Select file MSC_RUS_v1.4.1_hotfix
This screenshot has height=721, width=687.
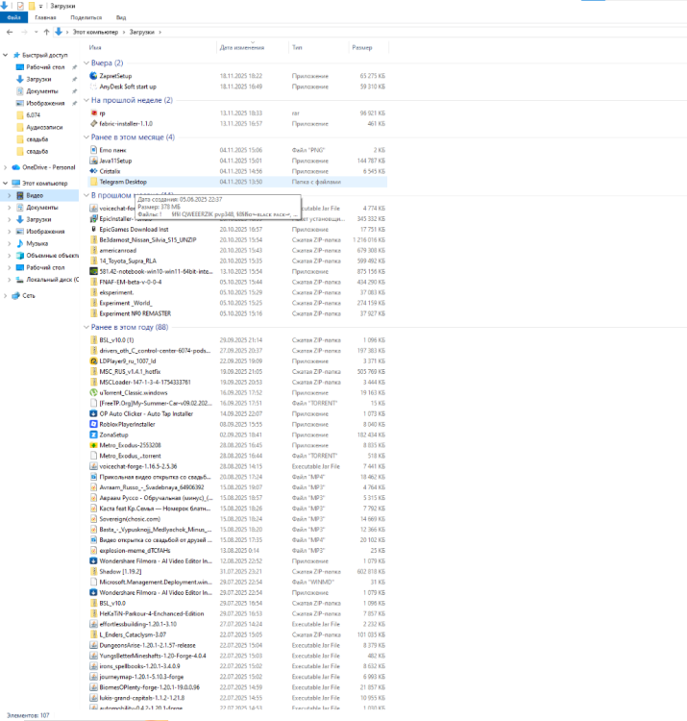(130, 371)
